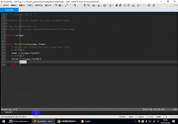
Task: Open the Windows Start menu
Action: coord(3,121)
